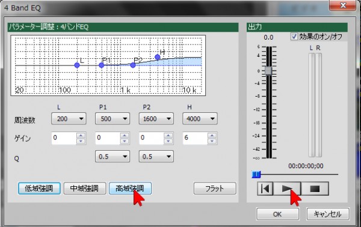This screenshot has height=227, width=361.
Task: Apply the 高域強調 preset
Action: (x=130, y=189)
